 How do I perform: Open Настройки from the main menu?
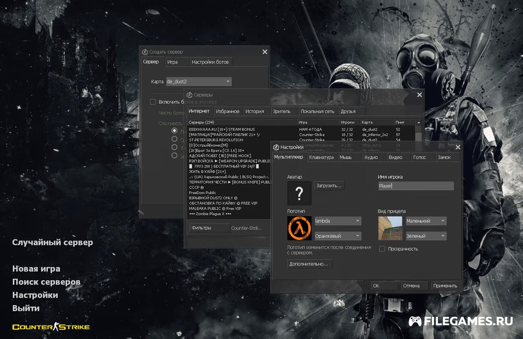tap(35, 295)
